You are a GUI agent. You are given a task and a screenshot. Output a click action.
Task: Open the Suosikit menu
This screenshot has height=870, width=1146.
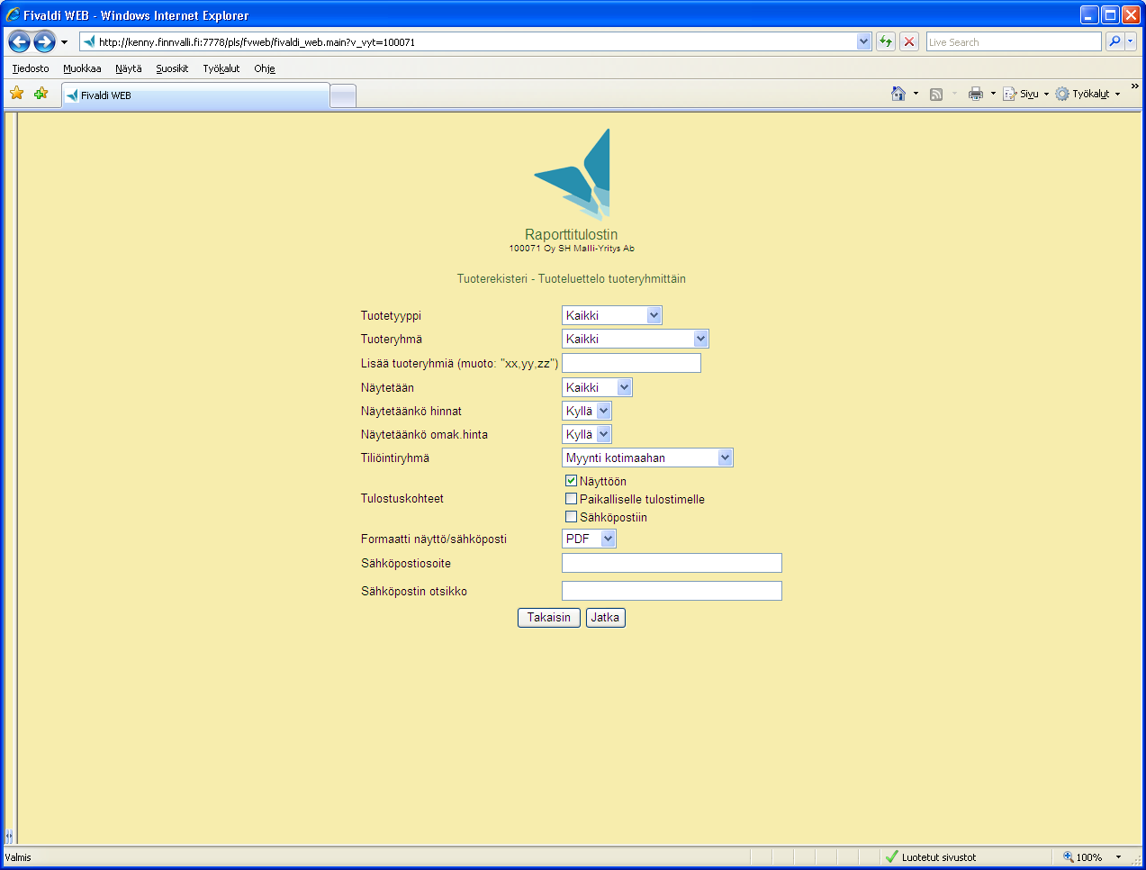pos(172,68)
